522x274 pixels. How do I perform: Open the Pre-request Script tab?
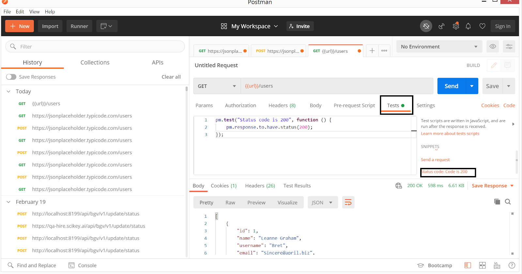[354, 105]
